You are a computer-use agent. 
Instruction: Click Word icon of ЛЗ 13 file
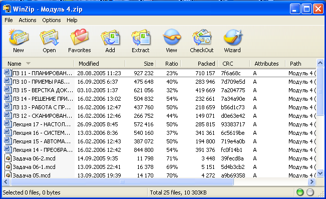(x=8, y=107)
